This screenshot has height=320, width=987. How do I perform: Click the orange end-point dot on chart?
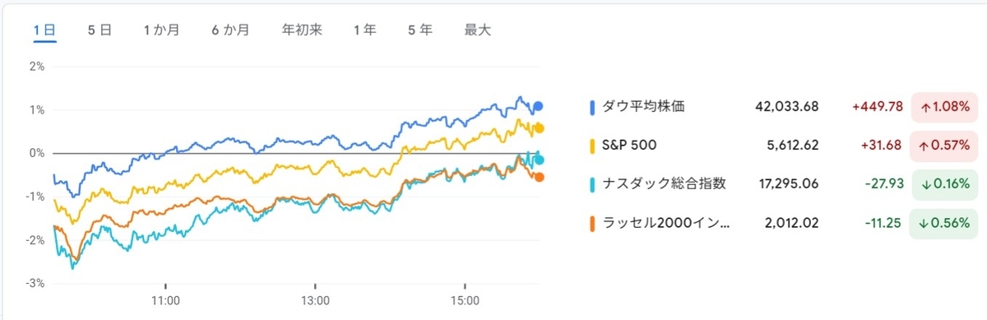[x=539, y=177]
